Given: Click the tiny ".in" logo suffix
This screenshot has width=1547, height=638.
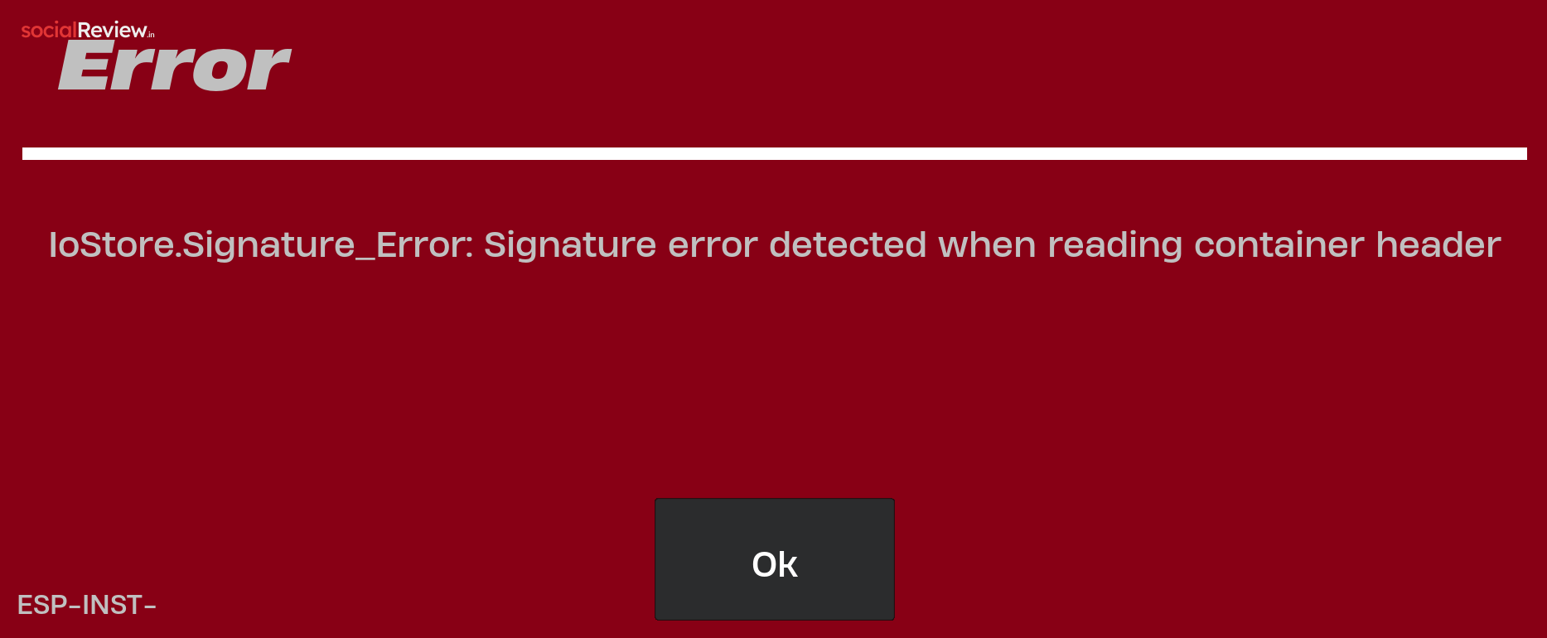Looking at the screenshot, I should click(152, 35).
